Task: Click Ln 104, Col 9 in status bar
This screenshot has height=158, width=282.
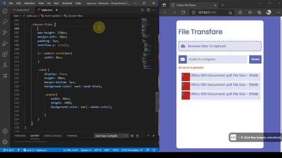Action: [70, 150]
